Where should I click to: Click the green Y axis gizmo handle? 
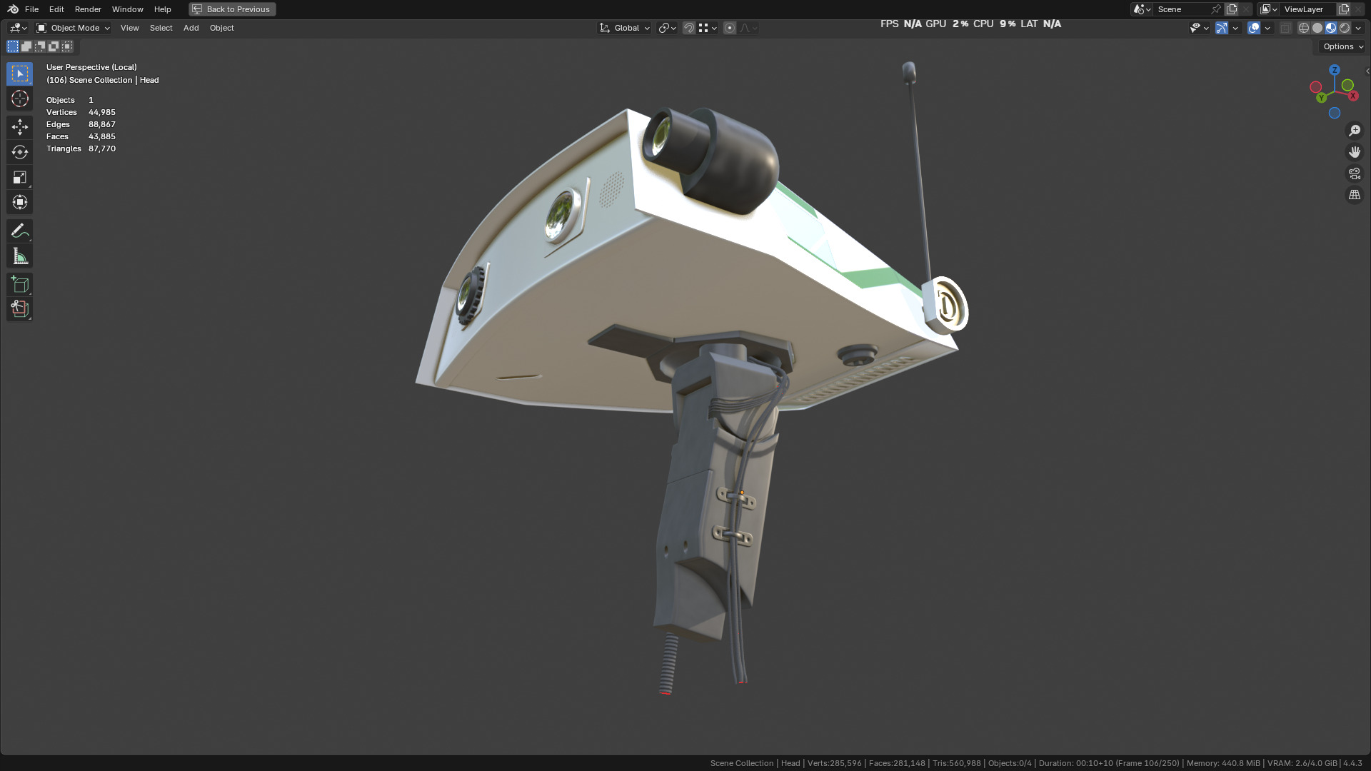click(1321, 97)
